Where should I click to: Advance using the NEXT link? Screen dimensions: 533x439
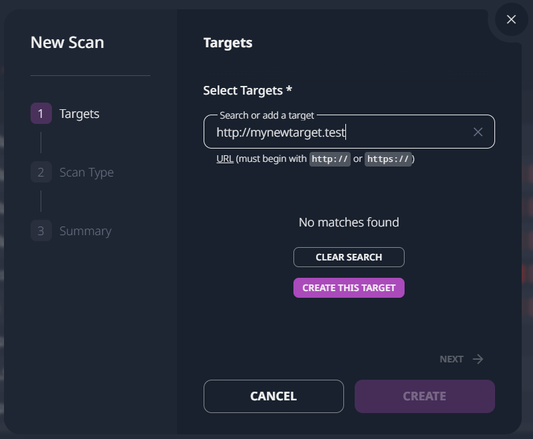(450, 358)
